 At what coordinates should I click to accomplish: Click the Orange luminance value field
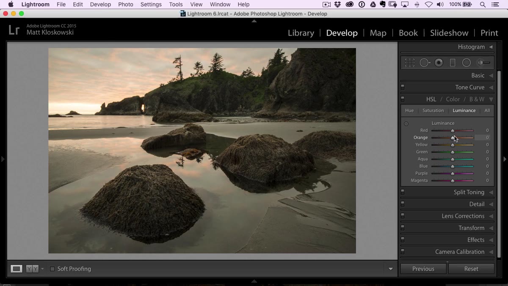[483, 137]
